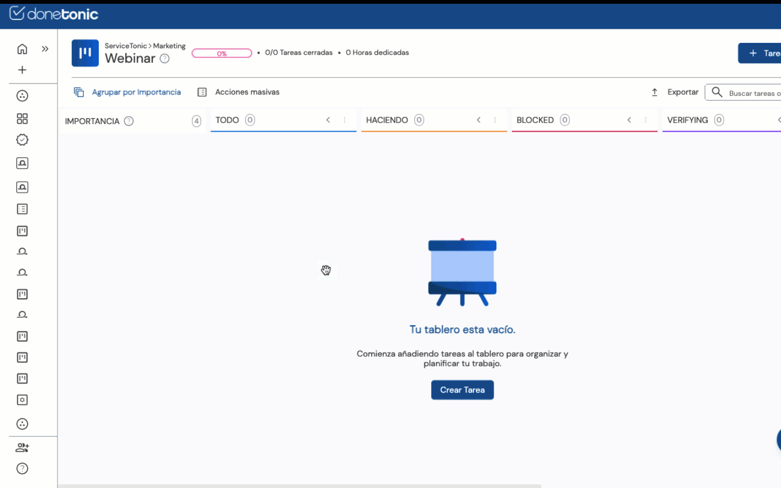
Task: Collapse the HACIENDO column
Action: coord(478,120)
